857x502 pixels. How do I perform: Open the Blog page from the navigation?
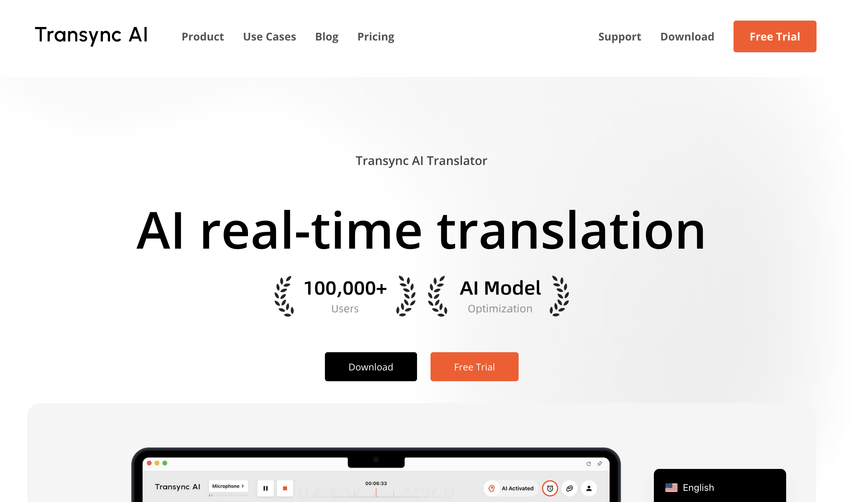(327, 36)
